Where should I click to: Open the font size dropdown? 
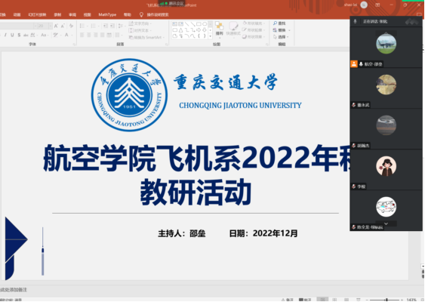click(51, 26)
